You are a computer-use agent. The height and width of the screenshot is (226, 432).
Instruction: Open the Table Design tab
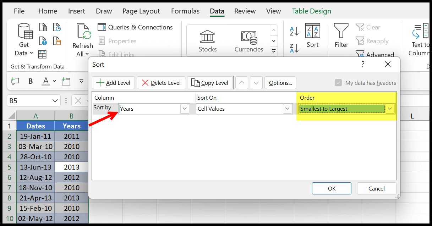[x=311, y=11]
